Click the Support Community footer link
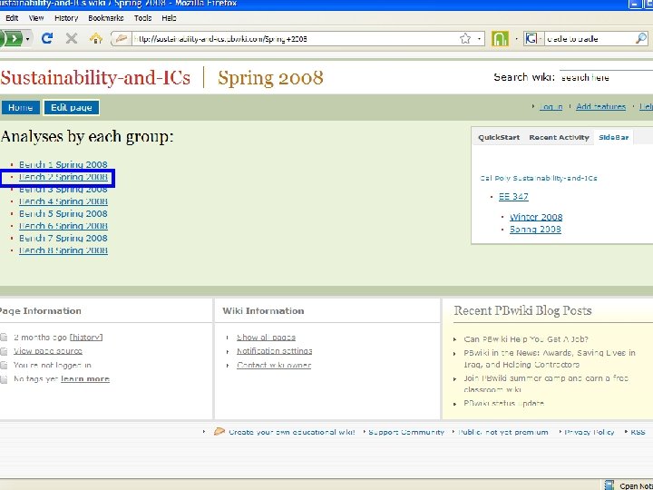 pyautogui.click(x=406, y=432)
